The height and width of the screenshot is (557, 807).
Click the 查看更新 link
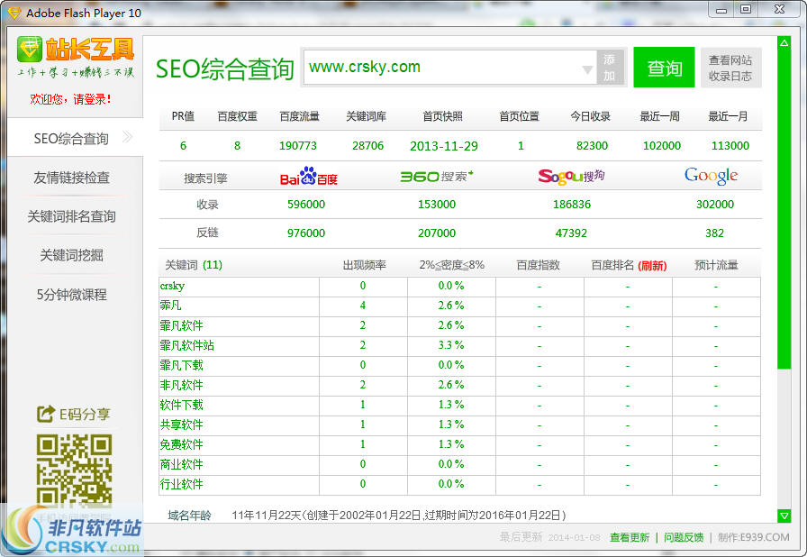[629, 537]
